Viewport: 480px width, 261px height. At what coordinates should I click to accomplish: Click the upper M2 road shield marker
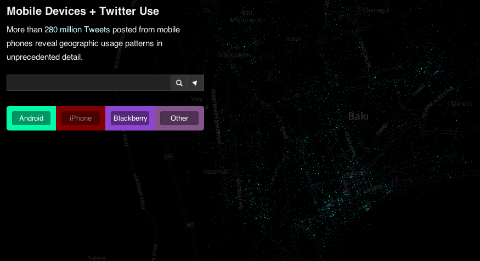click(x=169, y=156)
